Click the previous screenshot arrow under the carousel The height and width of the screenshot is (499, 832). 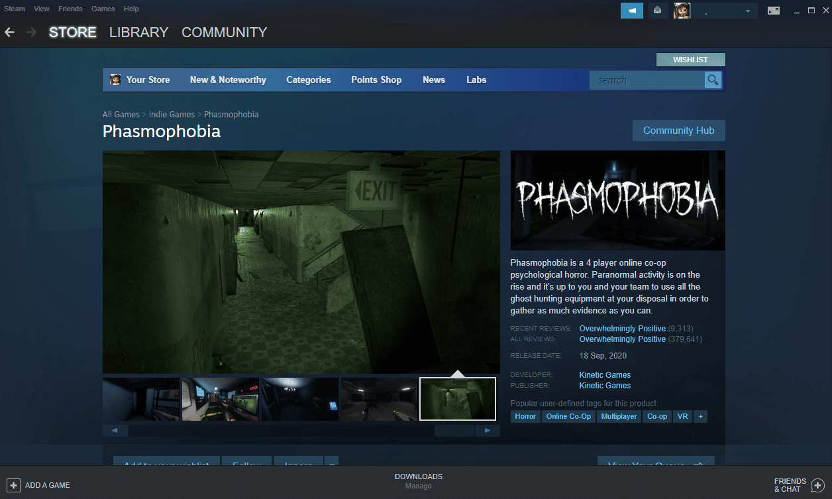[x=115, y=430]
